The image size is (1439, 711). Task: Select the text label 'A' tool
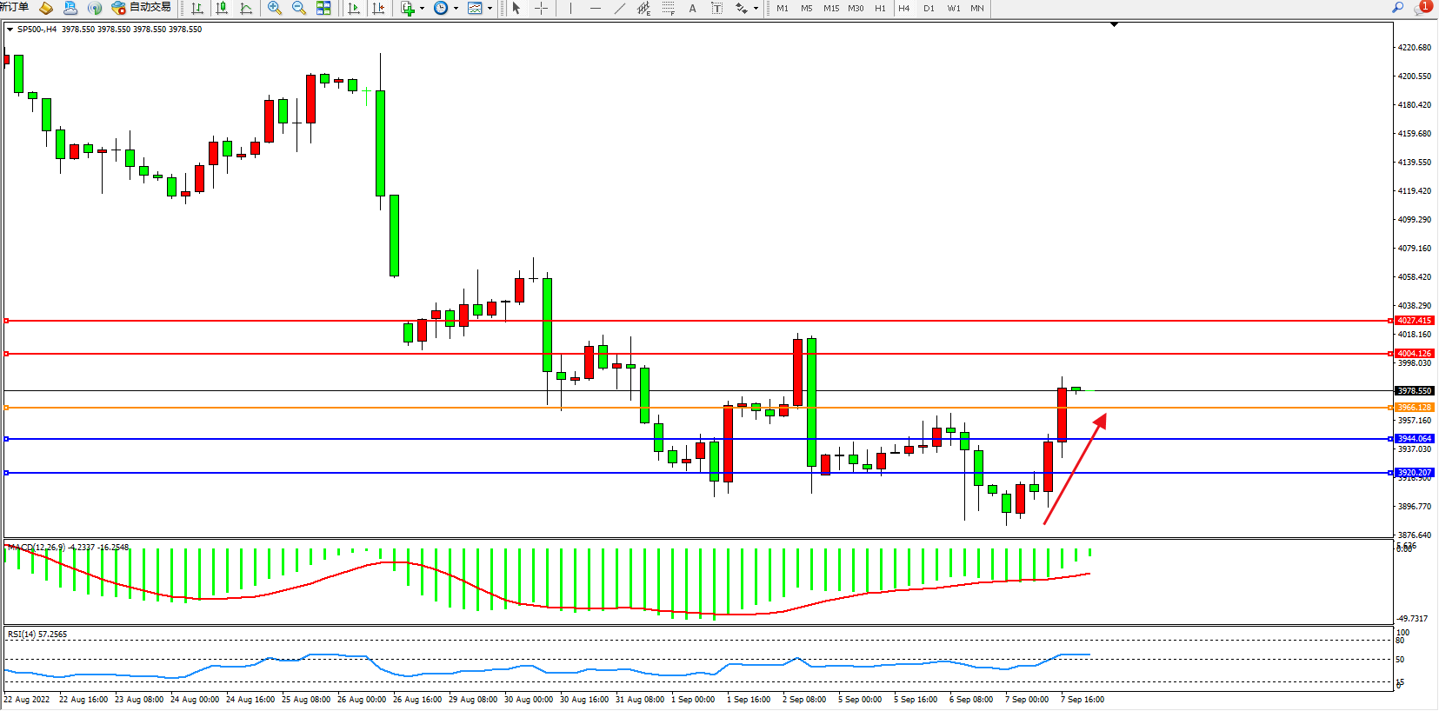692,8
